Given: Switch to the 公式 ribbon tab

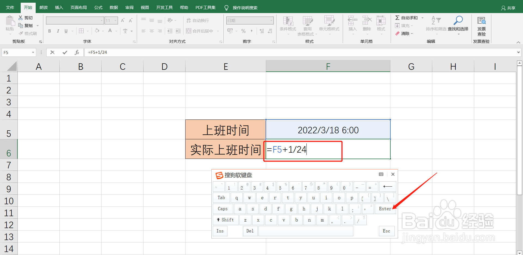Looking at the screenshot, I should pyautogui.click(x=98, y=7).
